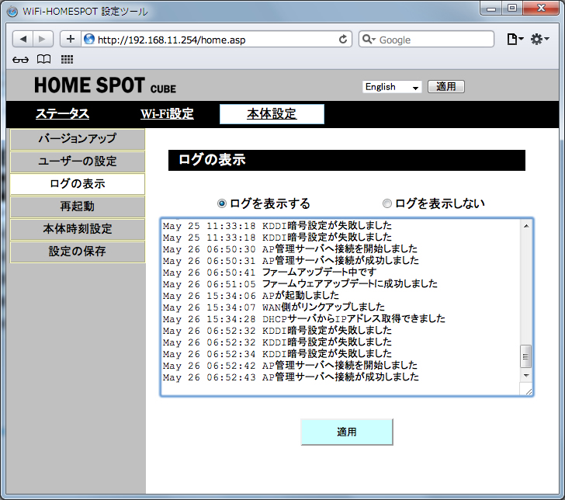Click log entry at May 26 06:50:30
Viewport: 565px width, 500px height.
[x=290, y=249]
